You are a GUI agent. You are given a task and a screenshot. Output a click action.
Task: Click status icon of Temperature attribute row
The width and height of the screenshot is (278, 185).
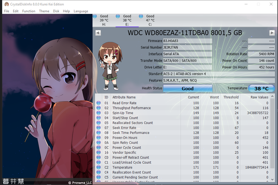pos(99,168)
